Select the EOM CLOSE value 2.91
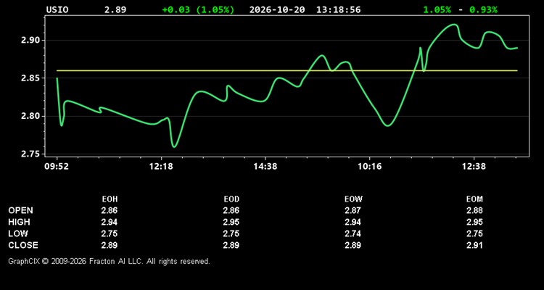The width and height of the screenshot is (544, 290). click(474, 245)
